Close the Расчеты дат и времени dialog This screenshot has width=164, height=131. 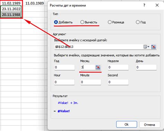(157, 5)
